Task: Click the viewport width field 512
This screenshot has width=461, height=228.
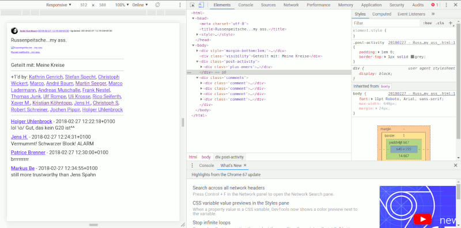Action: pyautogui.click(x=84, y=5)
